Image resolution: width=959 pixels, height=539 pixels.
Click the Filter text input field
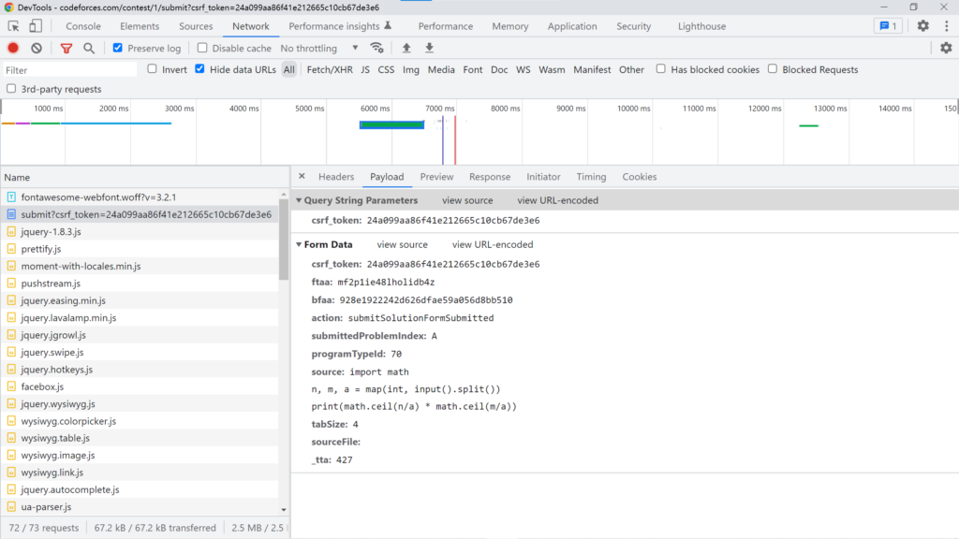tap(70, 69)
